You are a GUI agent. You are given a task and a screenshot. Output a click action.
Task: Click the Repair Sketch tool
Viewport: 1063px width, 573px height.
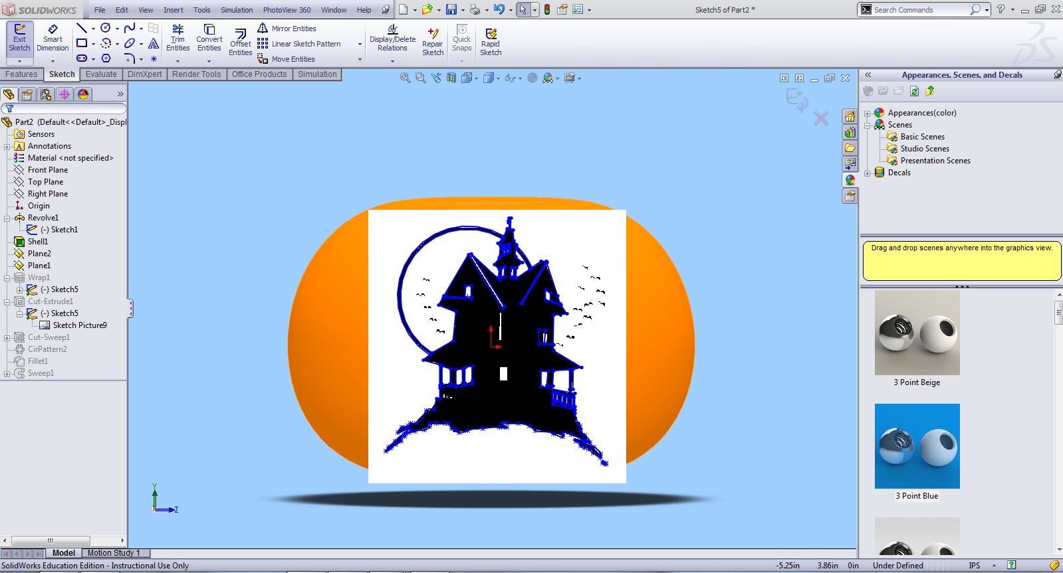(433, 42)
